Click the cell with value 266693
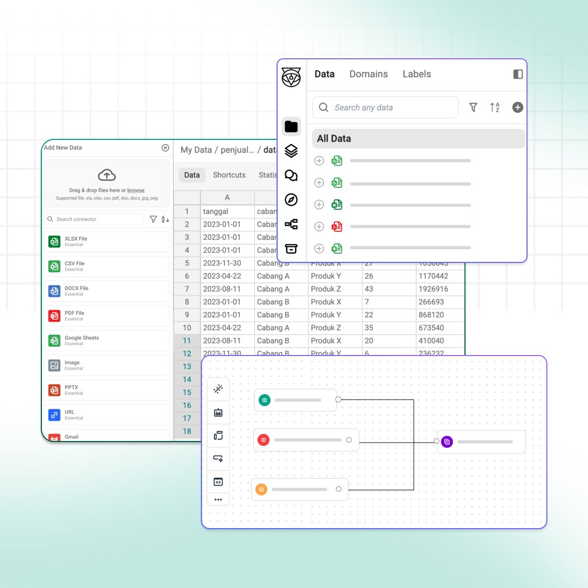The height and width of the screenshot is (588, 588). point(440,302)
